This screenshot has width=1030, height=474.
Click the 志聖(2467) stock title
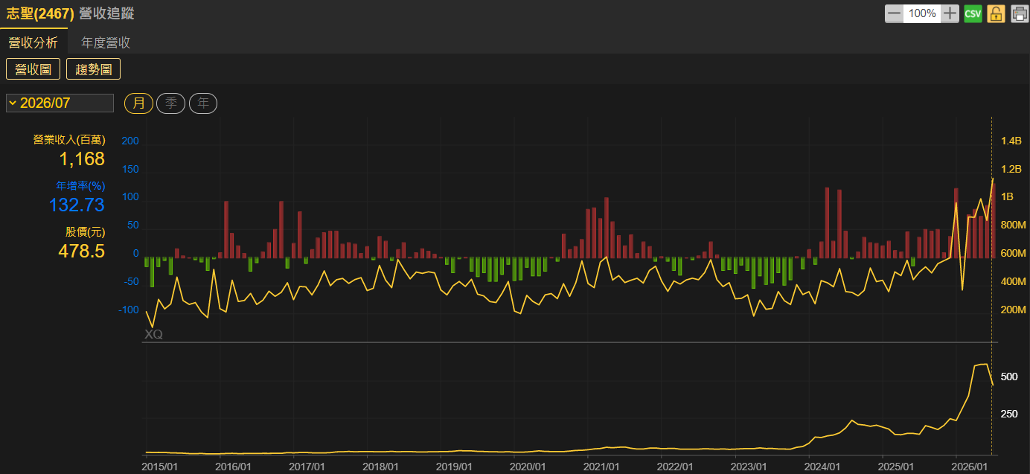coord(40,13)
